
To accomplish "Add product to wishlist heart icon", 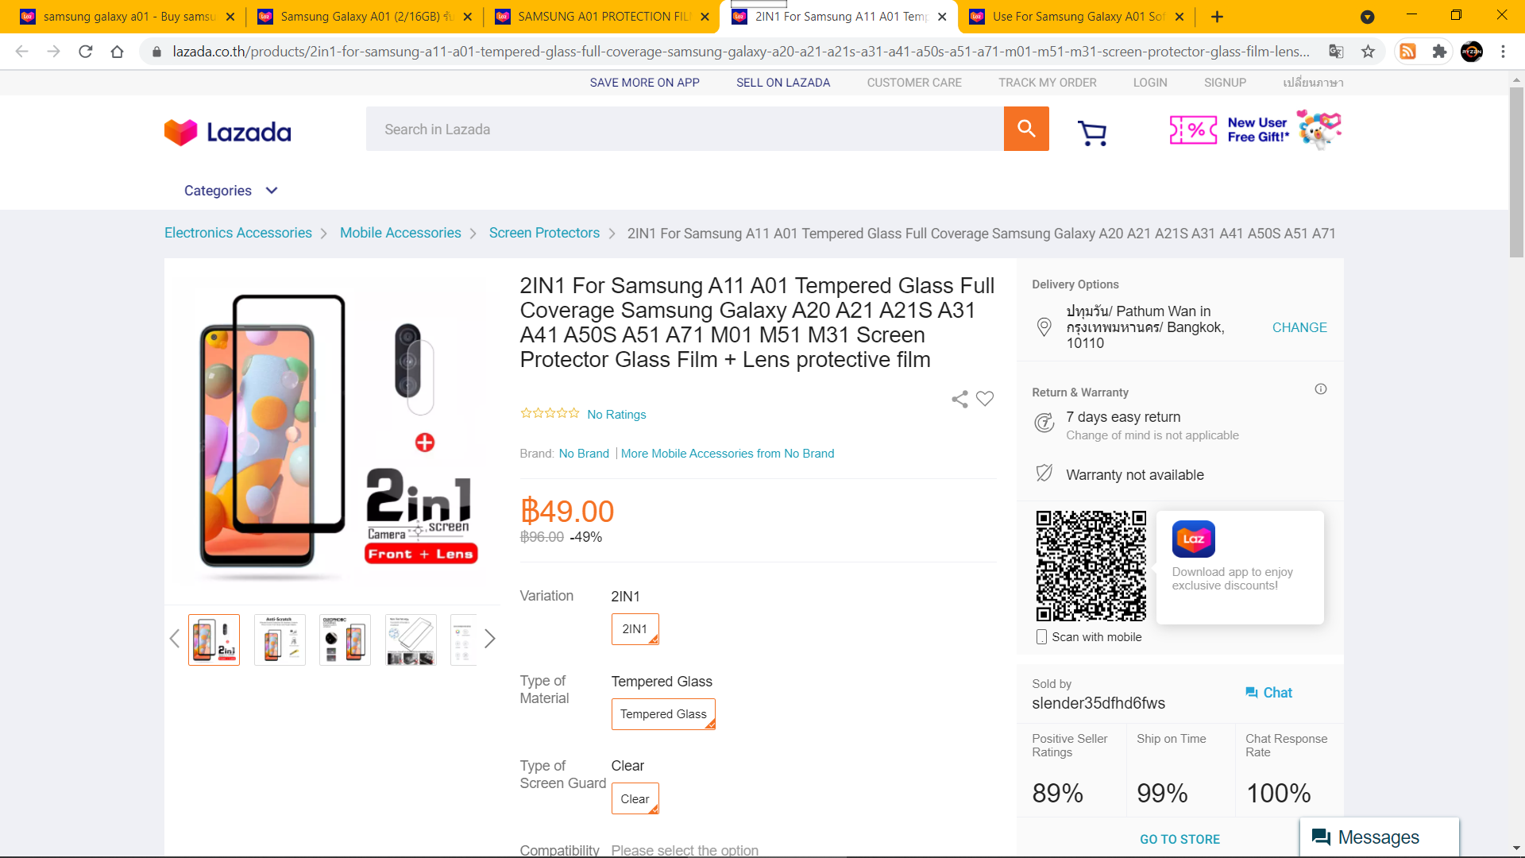I will (985, 399).
